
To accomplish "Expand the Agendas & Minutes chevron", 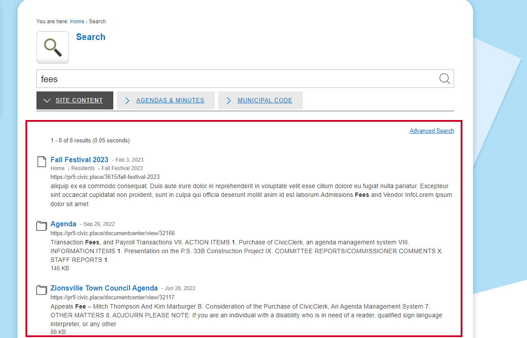I will point(127,101).
